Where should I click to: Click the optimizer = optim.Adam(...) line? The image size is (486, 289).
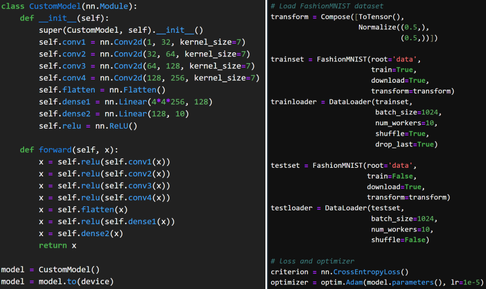(377, 283)
